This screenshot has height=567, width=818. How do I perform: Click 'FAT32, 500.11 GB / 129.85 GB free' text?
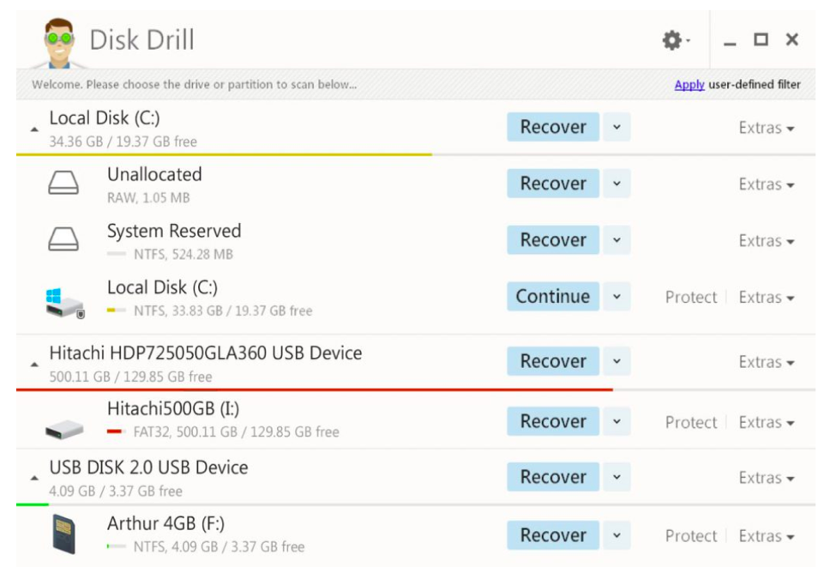(x=237, y=431)
